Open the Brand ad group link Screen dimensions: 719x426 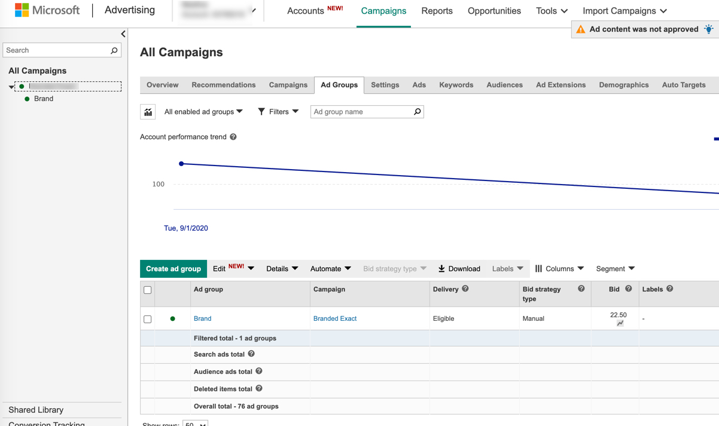202,318
